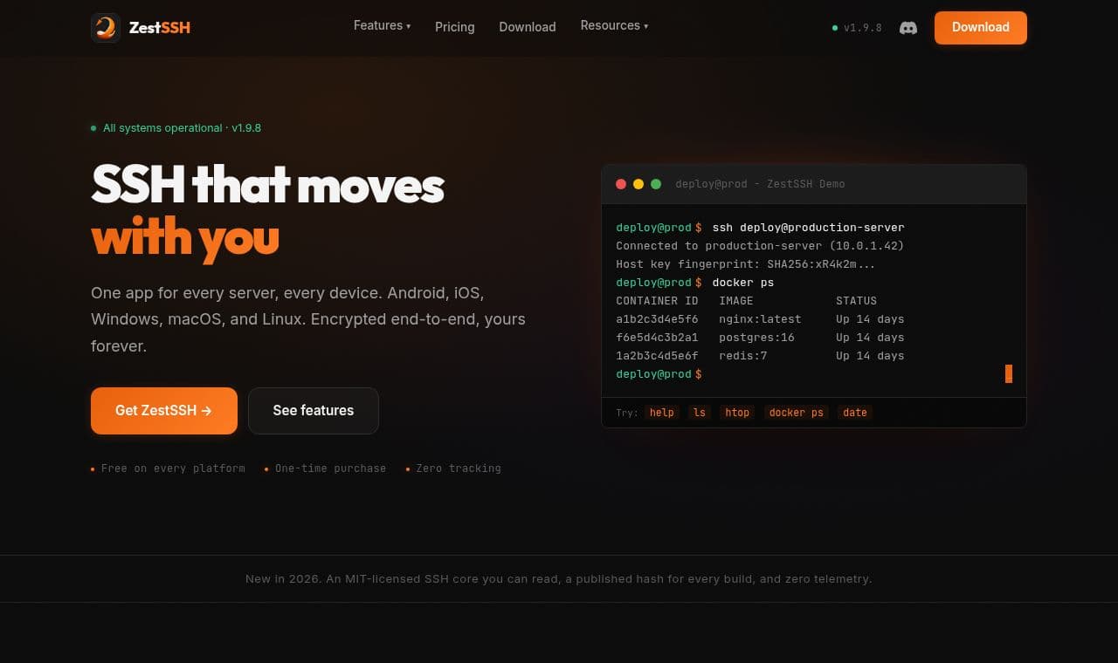
Task: Expand the Resources dropdown menu
Action: click(614, 26)
